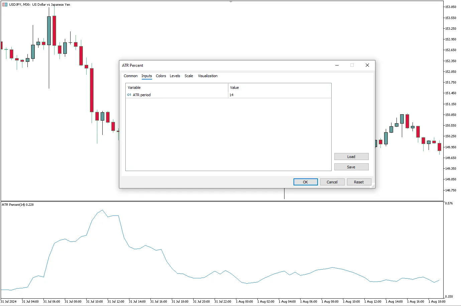Select the Inputs tab
The width and height of the screenshot is (461, 306).
coord(146,76)
